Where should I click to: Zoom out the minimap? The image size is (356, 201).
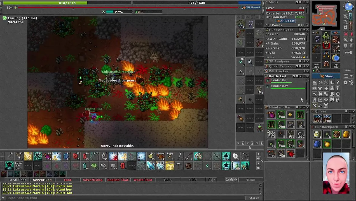pyautogui.click(x=346, y=17)
